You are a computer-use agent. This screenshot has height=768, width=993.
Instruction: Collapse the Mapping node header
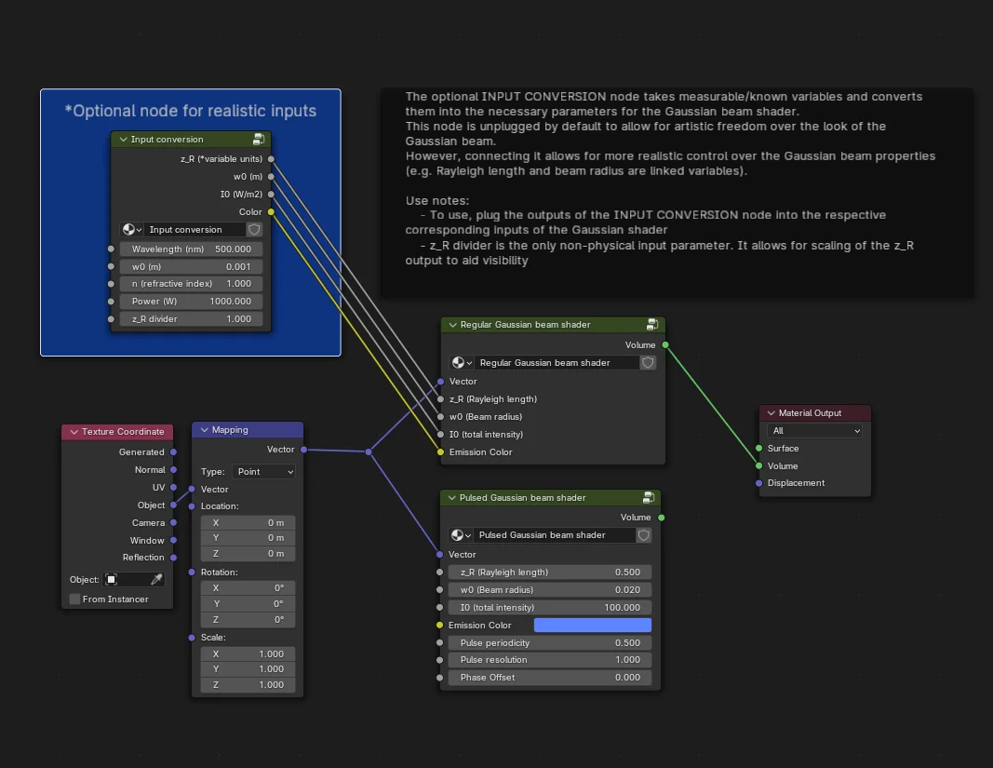[x=204, y=429]
